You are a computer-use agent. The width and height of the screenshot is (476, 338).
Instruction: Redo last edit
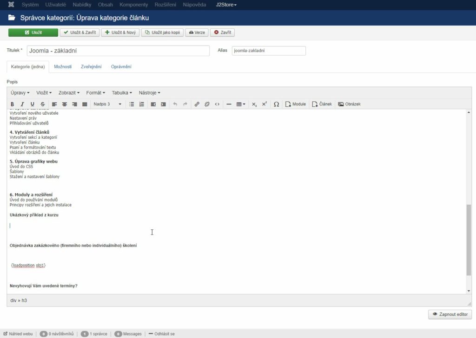point(185,104)
